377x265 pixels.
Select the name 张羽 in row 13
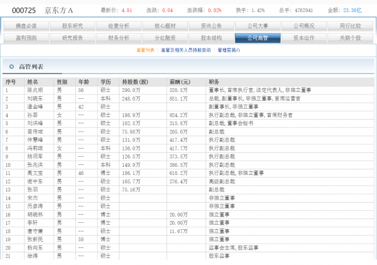pyautogui.click(x=33, y=190)
